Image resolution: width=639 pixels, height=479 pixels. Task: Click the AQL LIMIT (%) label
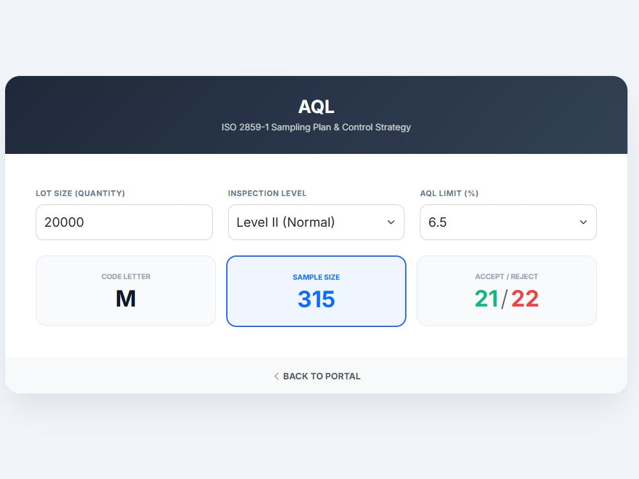[449, 193]
